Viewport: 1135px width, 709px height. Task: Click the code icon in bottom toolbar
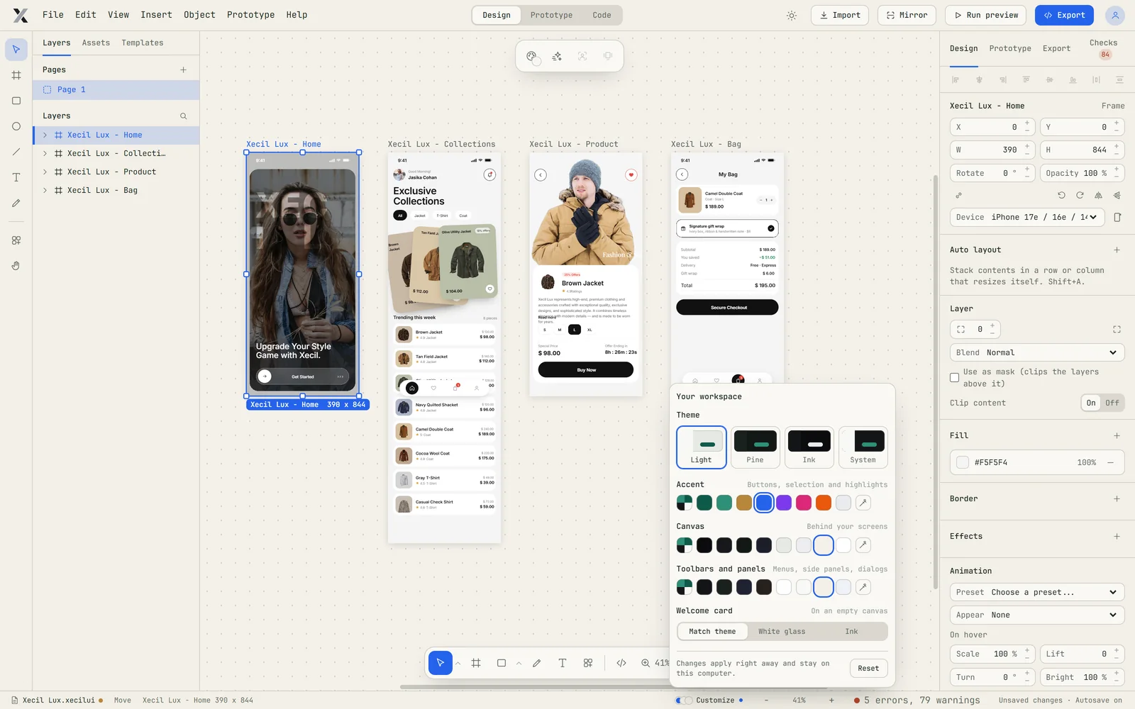click(621, 663)
